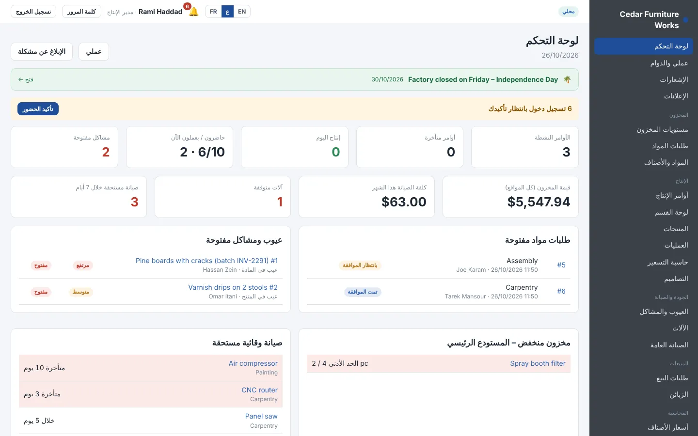Open CNC router maintenance entry
Screen dimensions: 698x436
pyautogui.click(x=259, y=390)
